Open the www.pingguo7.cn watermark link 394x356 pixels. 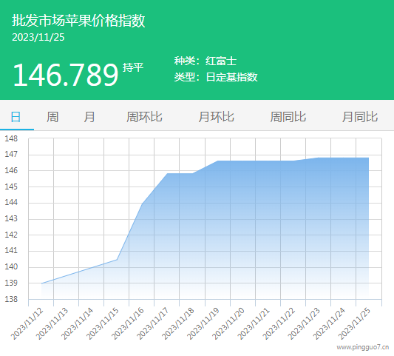point(363,347)
